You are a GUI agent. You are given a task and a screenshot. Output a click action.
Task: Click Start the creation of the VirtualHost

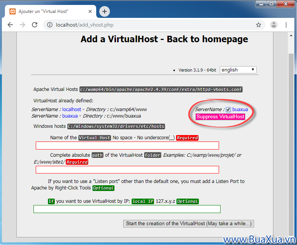pos(189,224)
